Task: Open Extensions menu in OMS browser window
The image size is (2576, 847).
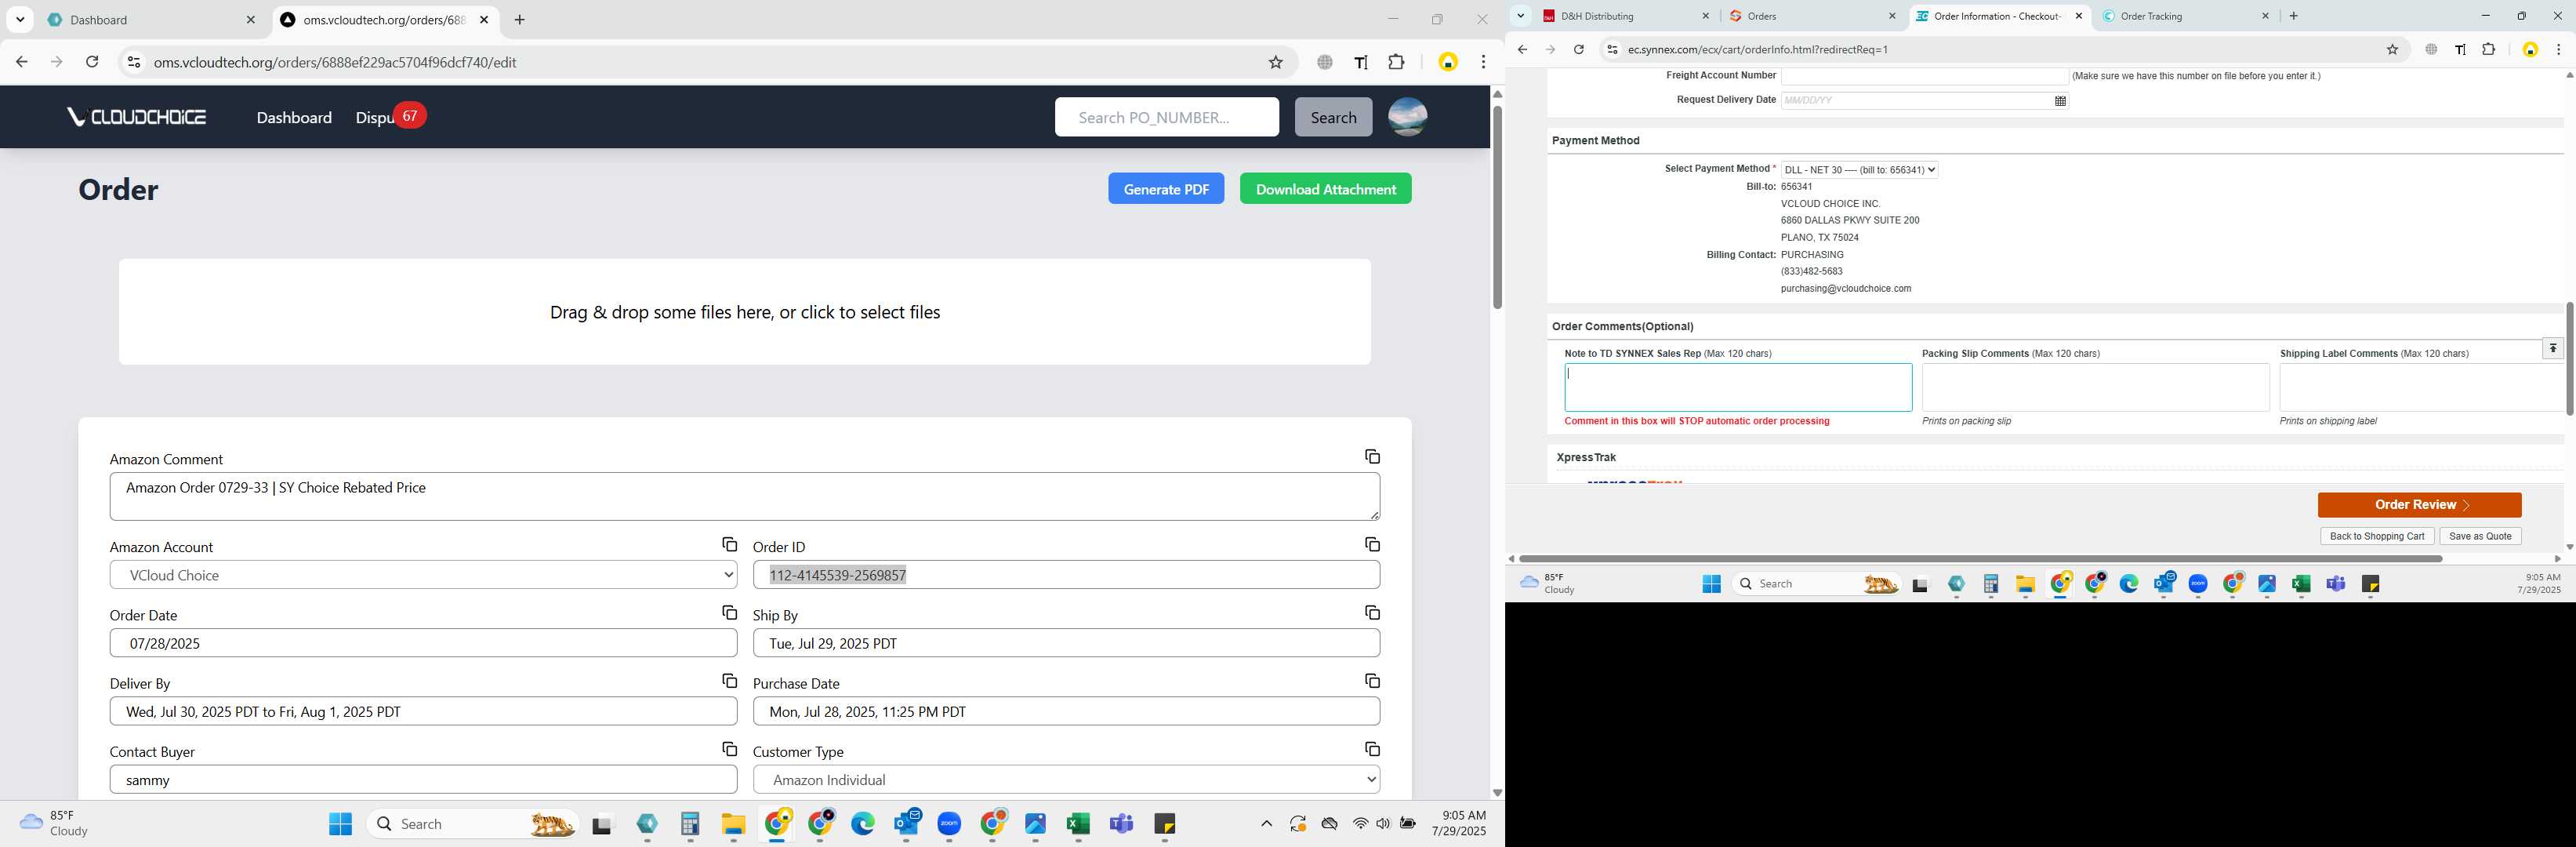Action: tap(1396, 62)
